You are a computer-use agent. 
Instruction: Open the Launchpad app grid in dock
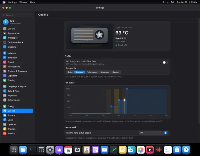click(x=14, y=150)
